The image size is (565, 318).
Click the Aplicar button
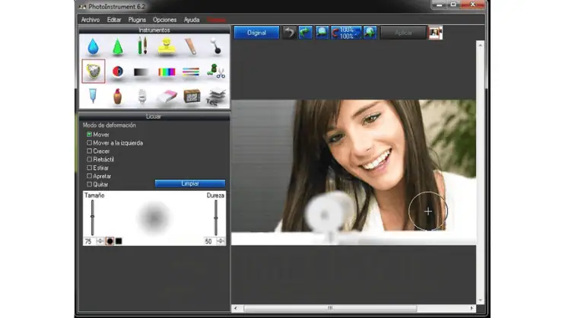pyautogui.click(x=403, y=33)
